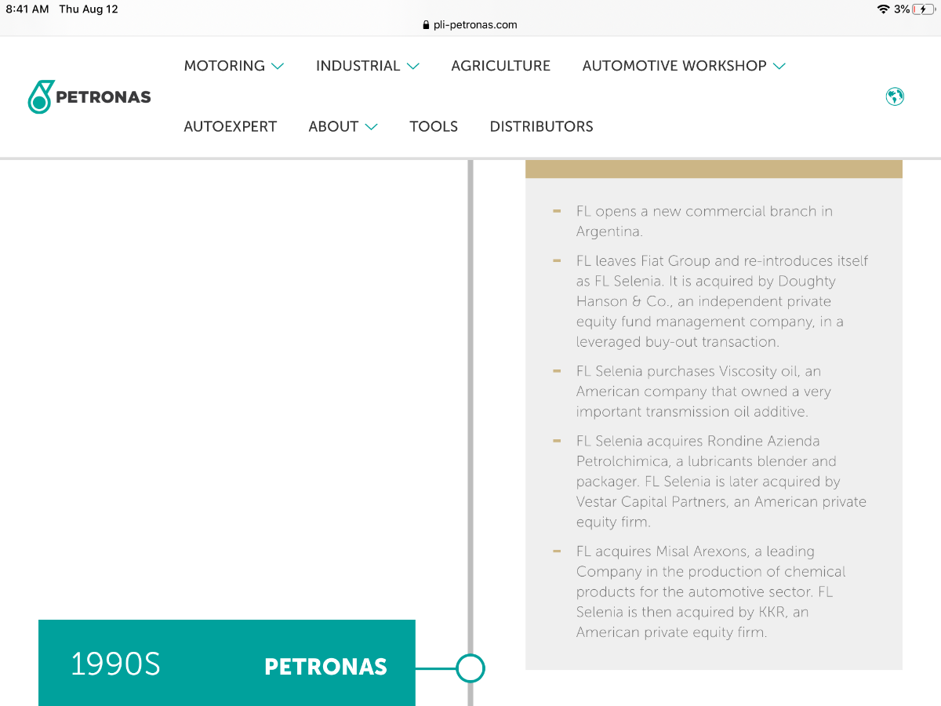Click the Motoring navigation label
Viewport: 941px width, 706px height.
(224, 66)
